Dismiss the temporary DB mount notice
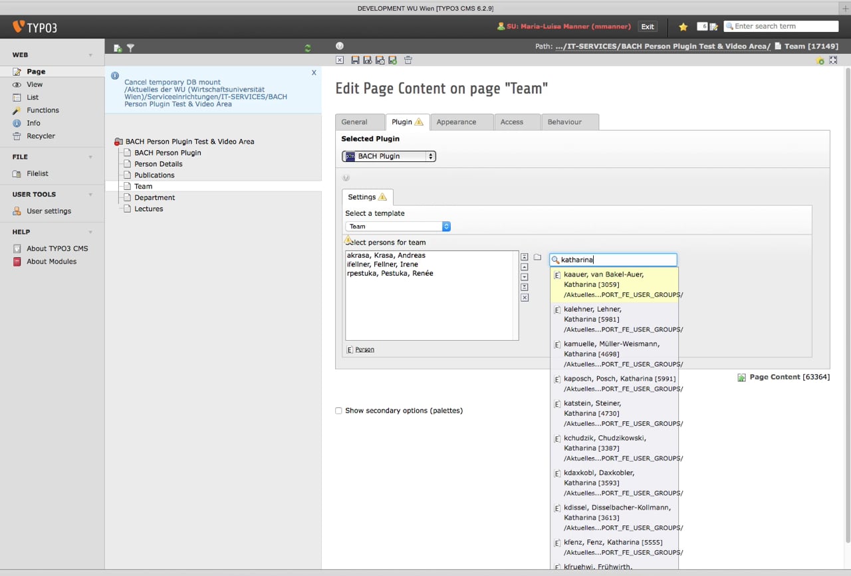 point(314,72)
